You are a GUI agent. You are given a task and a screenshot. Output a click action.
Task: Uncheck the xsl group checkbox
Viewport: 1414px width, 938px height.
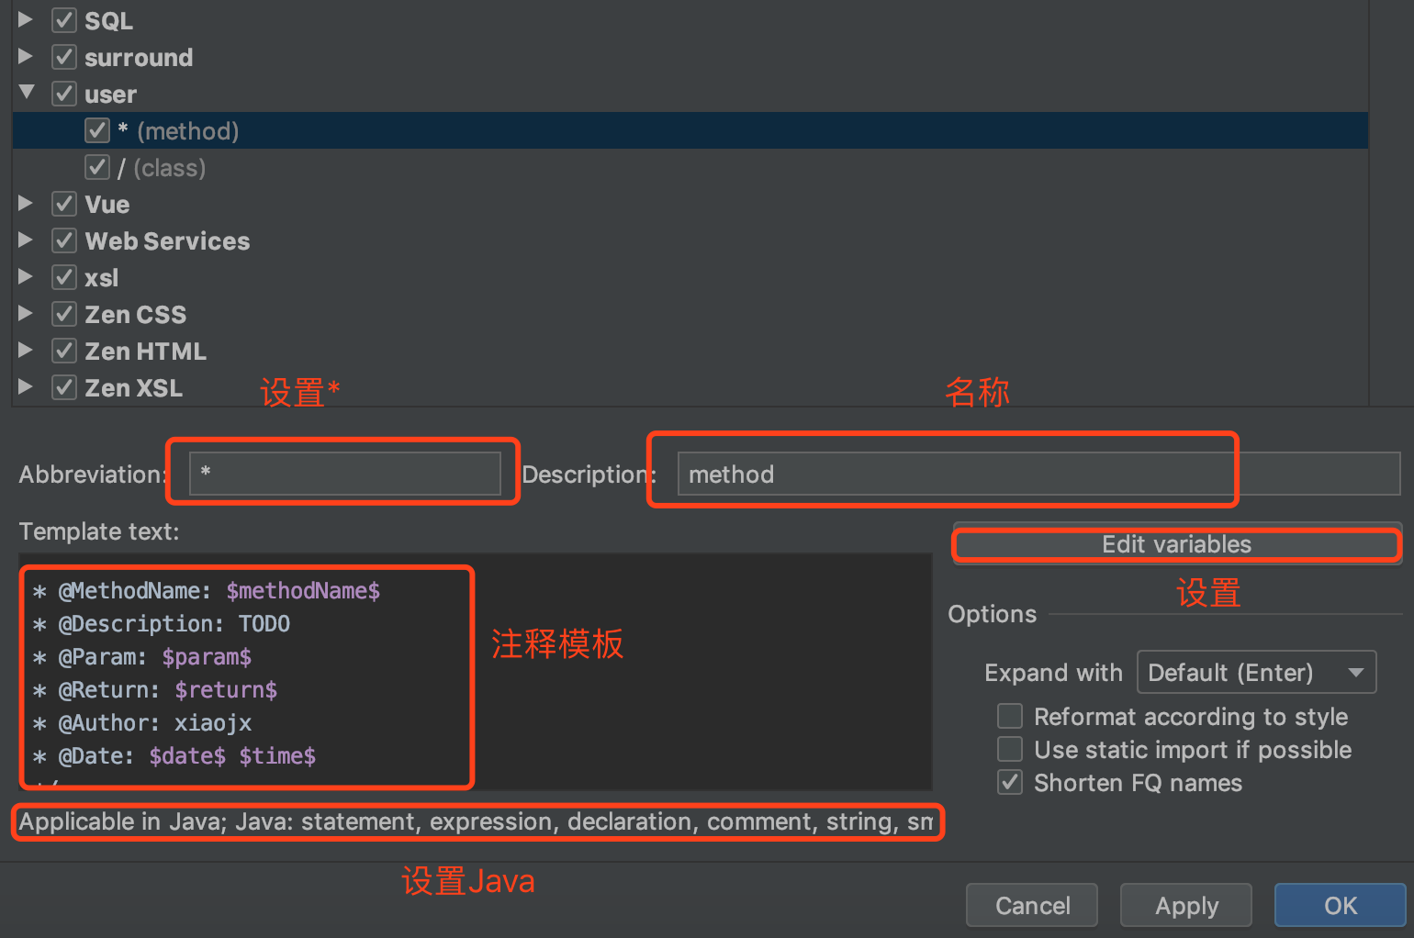64,277
